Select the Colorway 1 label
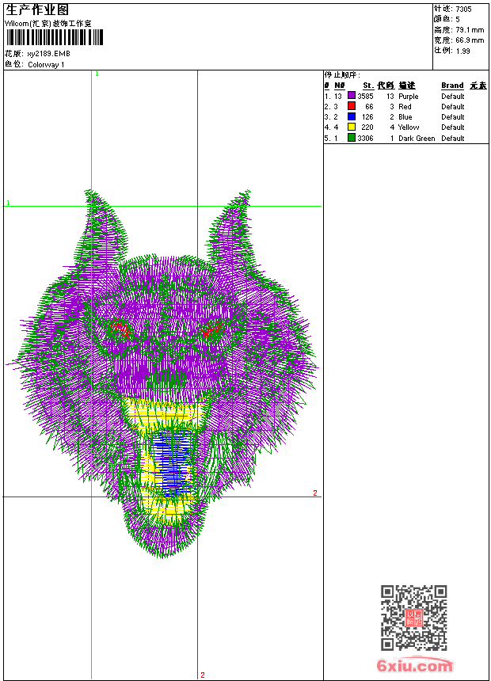Screen dimensions: 491x681 coord(46,65)
